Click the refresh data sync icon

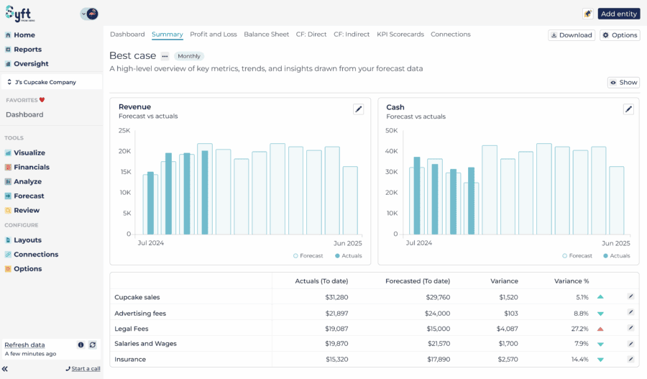coord(93,345)
